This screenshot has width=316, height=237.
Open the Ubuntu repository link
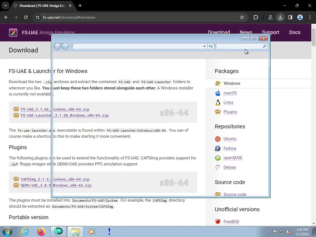click(230, 139)
